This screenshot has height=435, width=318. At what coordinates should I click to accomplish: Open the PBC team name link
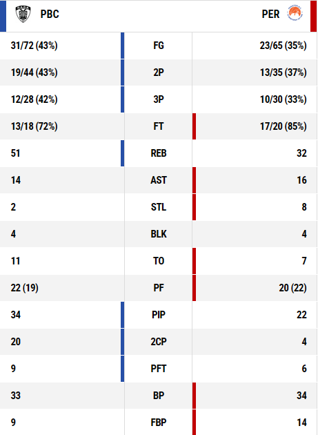point(50,14)
